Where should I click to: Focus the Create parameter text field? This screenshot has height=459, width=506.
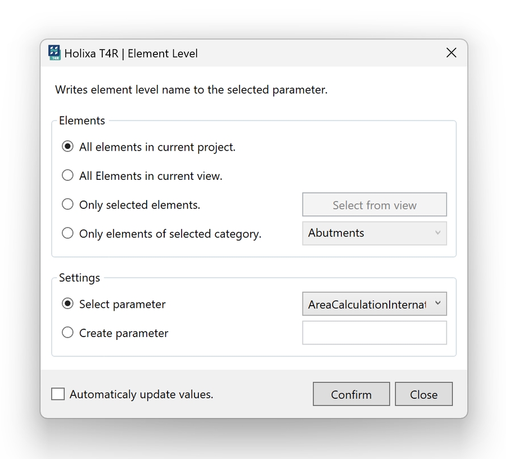coord(374,333)
